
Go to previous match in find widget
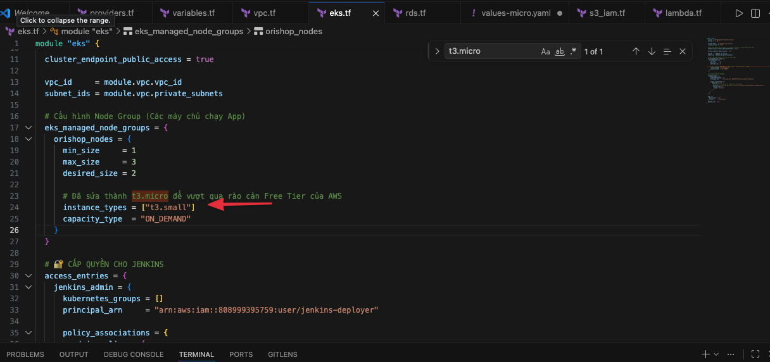coord(636,51)
